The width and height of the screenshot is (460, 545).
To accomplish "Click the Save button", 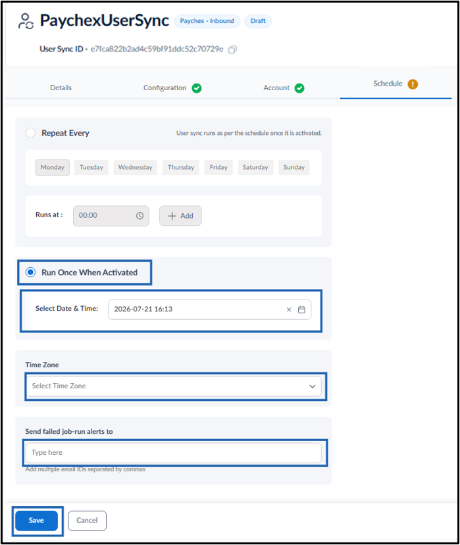I will point(36,521).
